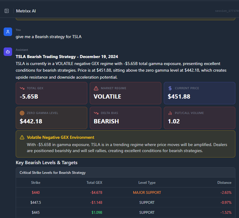The image size is (239, 218).
Task: Click the TSLA Bearish Trading Strategy heading
Action: [67, 57]
